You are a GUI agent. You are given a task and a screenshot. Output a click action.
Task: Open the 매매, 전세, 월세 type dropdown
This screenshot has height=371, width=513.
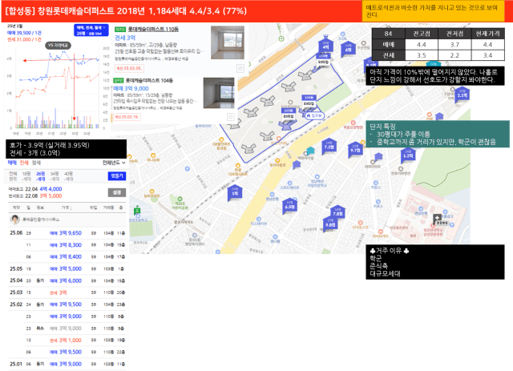(x=91, y=30)
